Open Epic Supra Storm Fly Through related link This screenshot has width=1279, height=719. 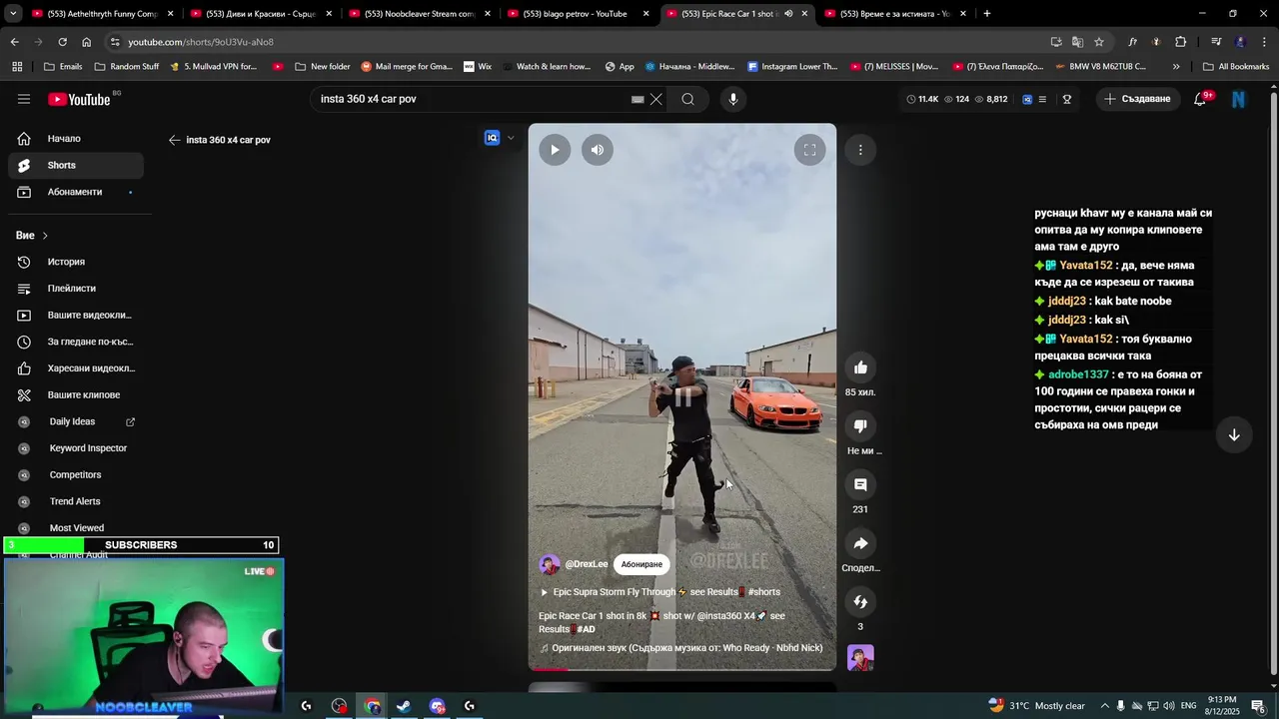[x=660, y=592]
